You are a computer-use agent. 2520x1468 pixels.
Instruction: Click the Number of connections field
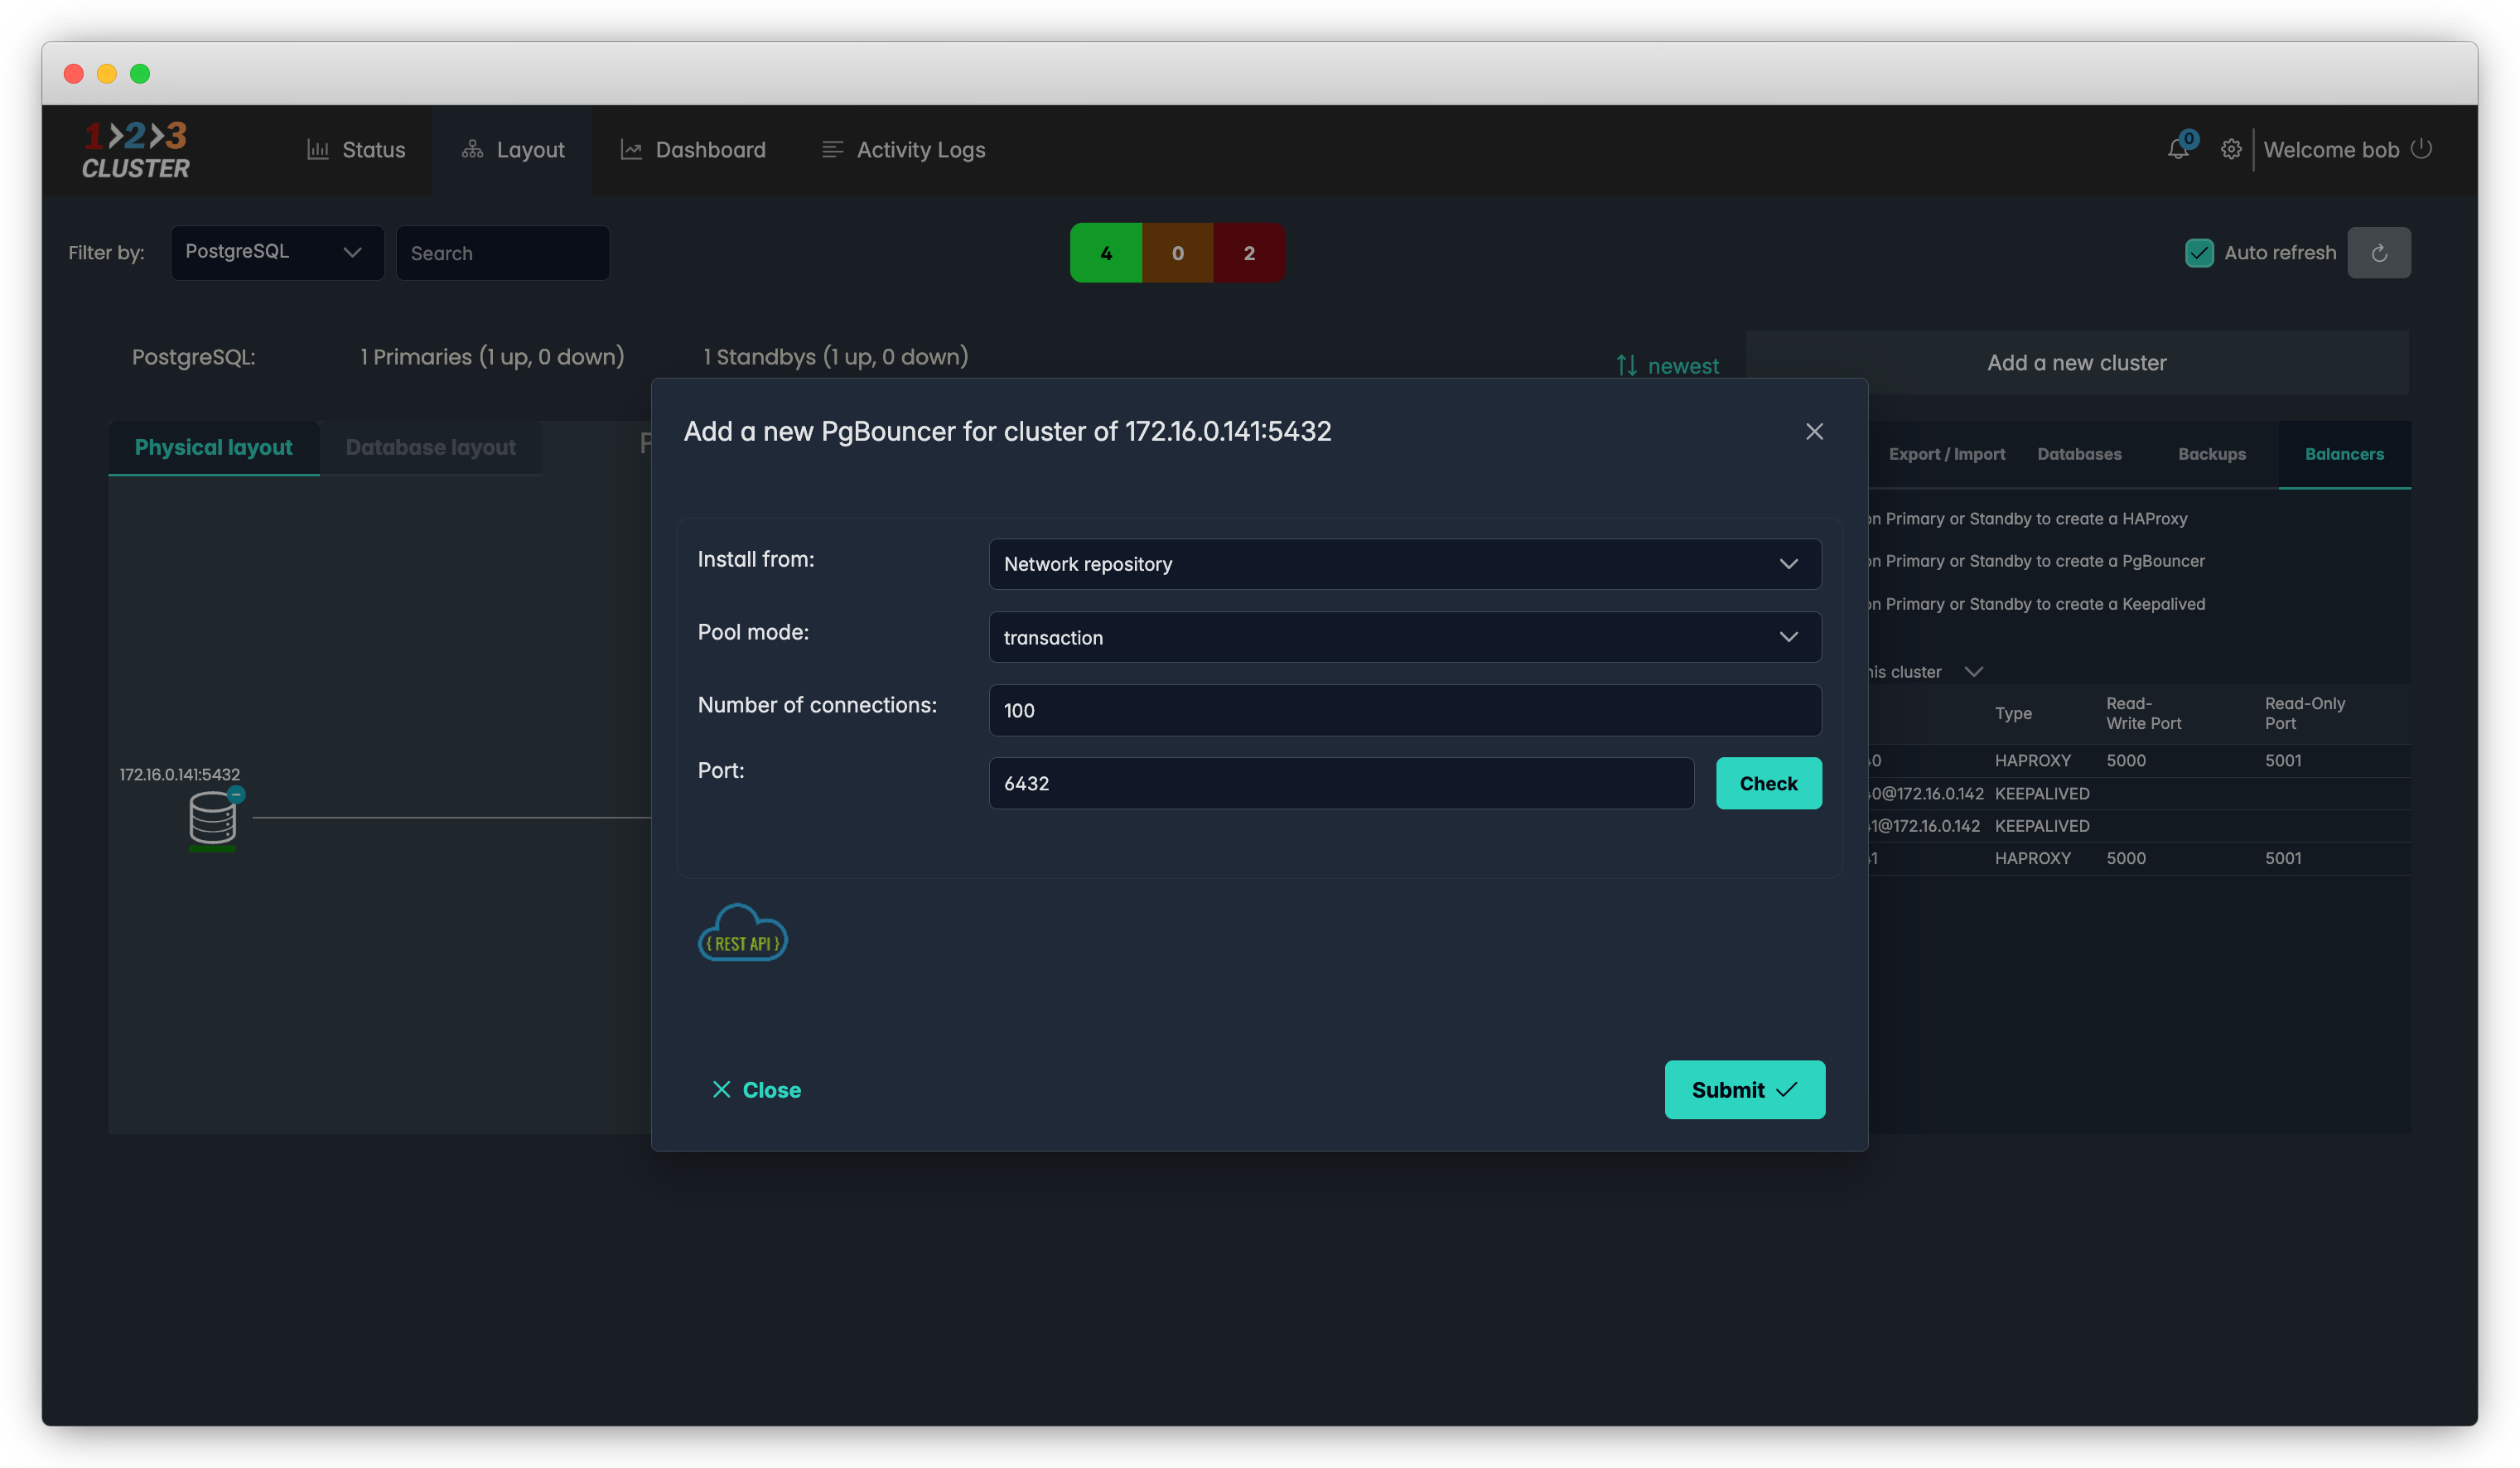pyautogui.click(x=1404, y=710)
